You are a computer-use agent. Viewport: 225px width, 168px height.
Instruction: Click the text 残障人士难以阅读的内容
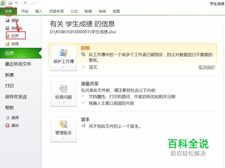click(x=111, y=103)
